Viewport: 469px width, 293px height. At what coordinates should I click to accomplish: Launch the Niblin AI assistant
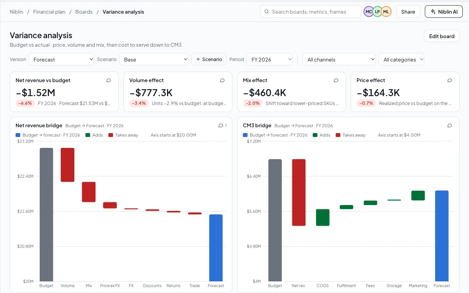tap(444, 12)
